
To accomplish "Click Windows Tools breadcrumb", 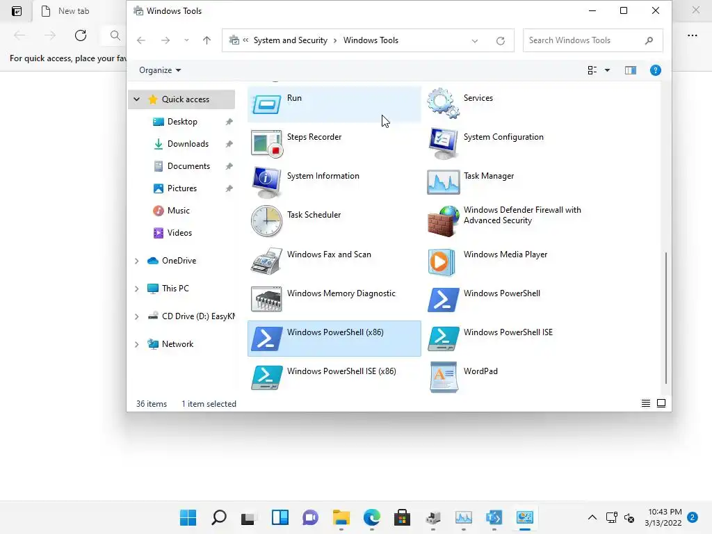I will 371,40.
